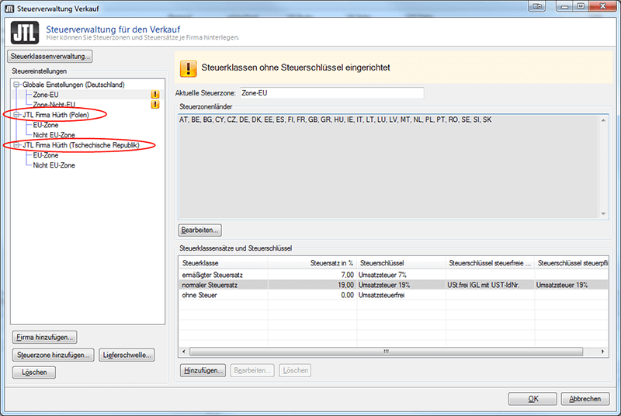Click the window help/extra button in title bar
The width and height of the screenshot is (621, 416).
tap(537, 6)
